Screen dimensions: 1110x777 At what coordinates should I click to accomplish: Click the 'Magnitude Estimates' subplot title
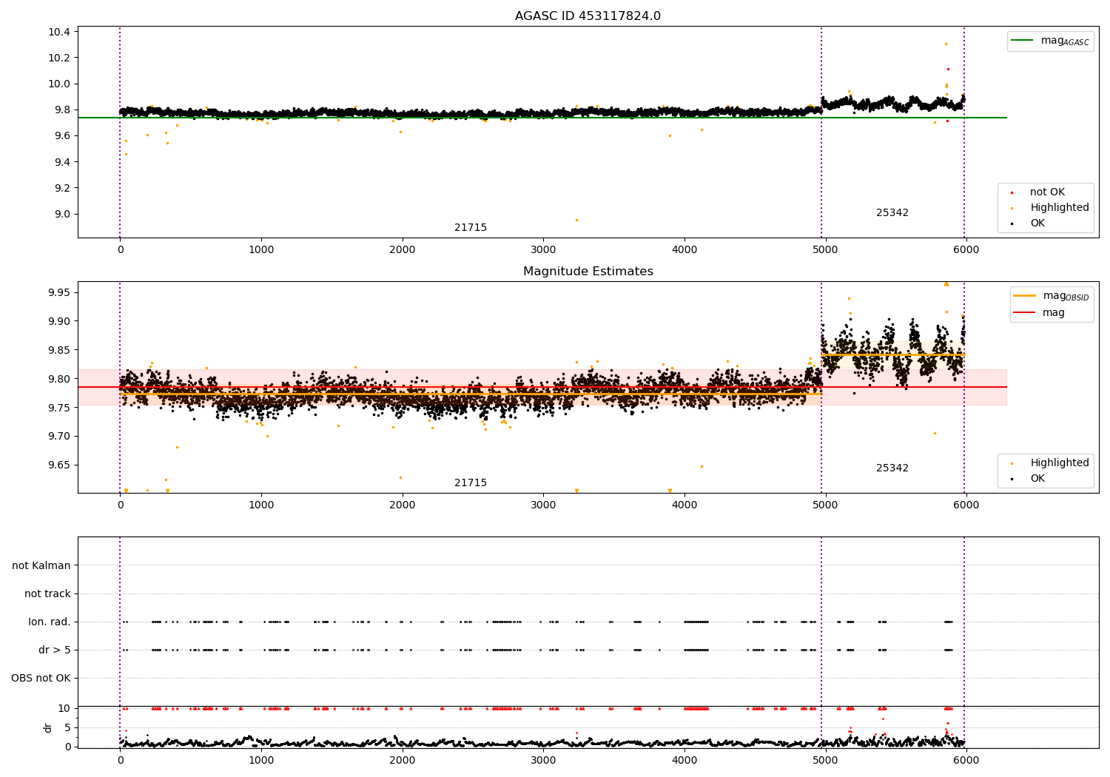pos(588,272)
